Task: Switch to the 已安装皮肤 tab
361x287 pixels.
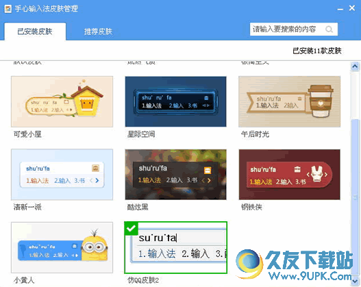Action: coord(35,32)
